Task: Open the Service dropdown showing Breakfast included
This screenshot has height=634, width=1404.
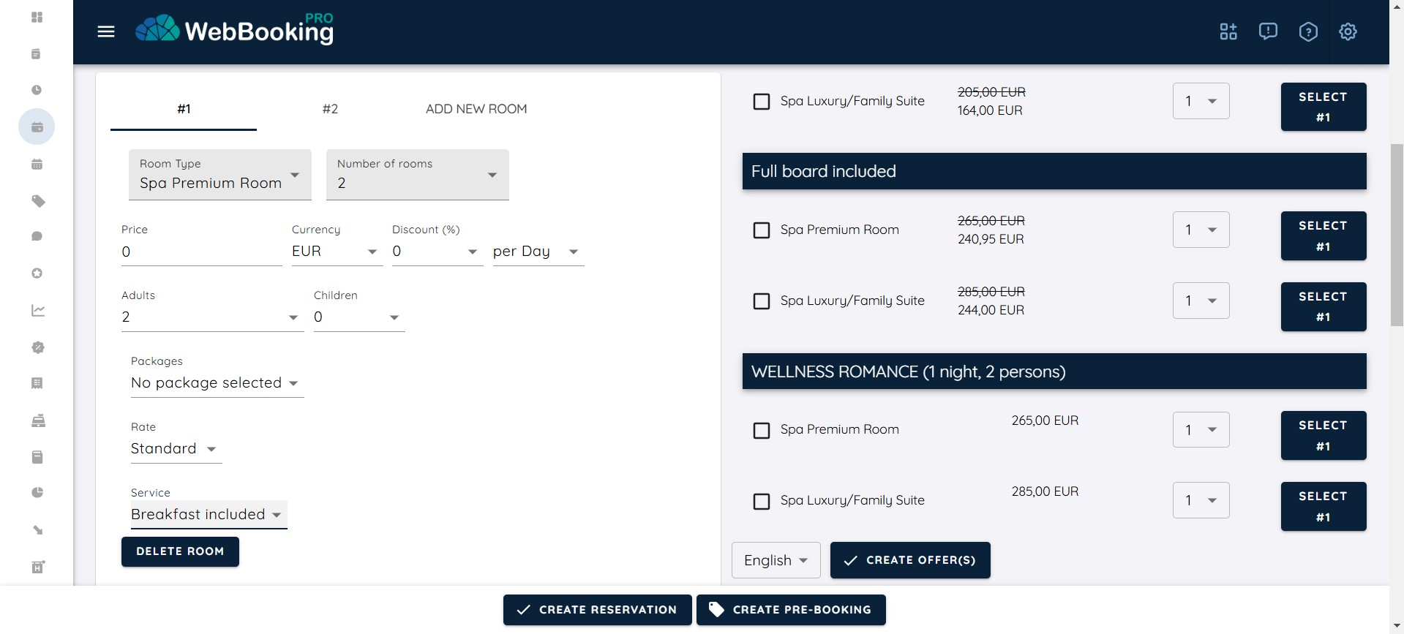Action: tap(208, 515)
